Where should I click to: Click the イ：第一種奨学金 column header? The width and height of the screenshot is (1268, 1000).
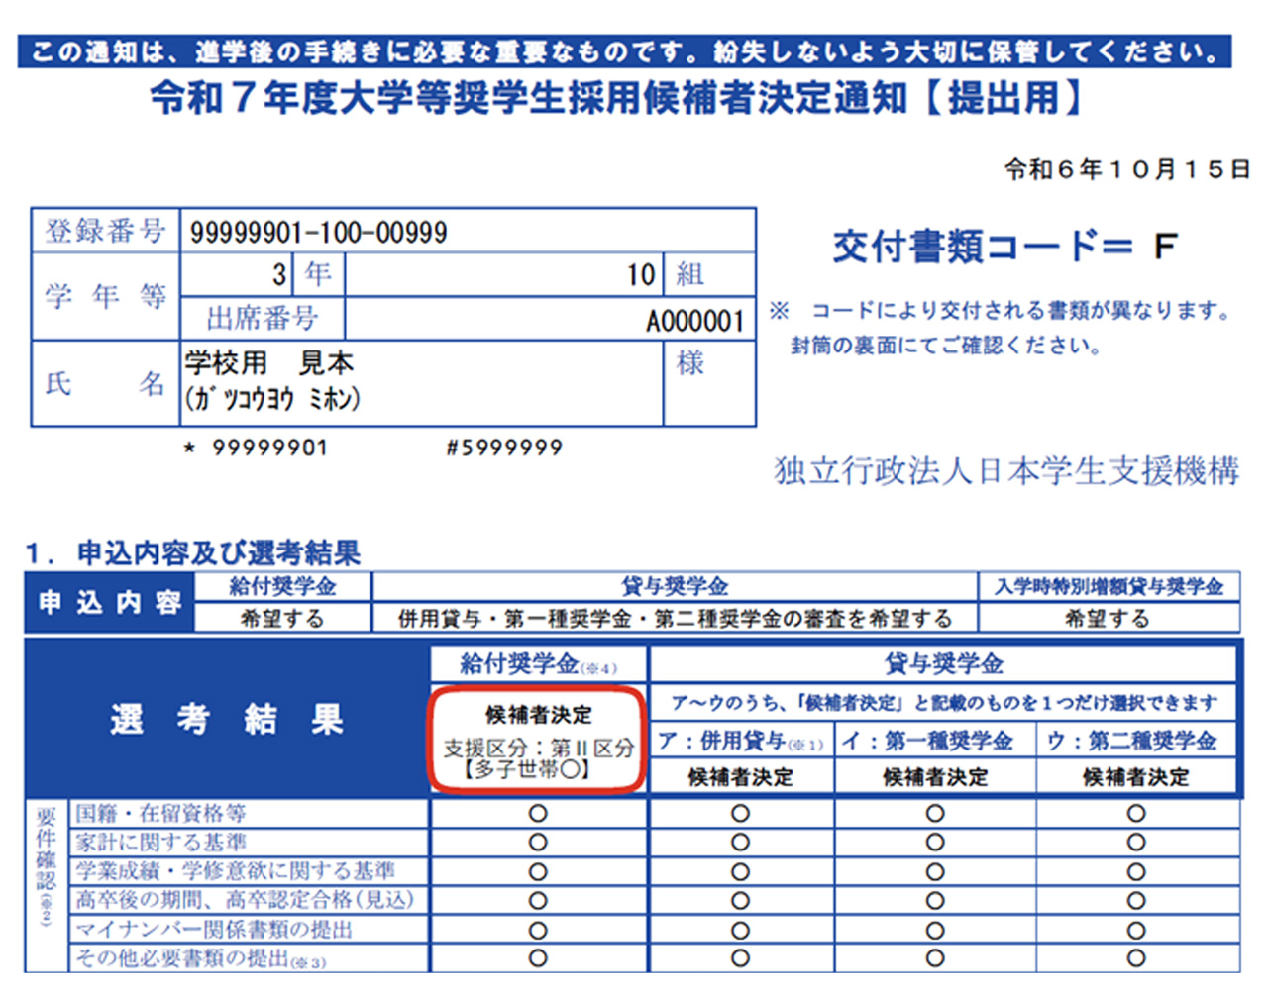pyautogui.click(x=935, y=741)
